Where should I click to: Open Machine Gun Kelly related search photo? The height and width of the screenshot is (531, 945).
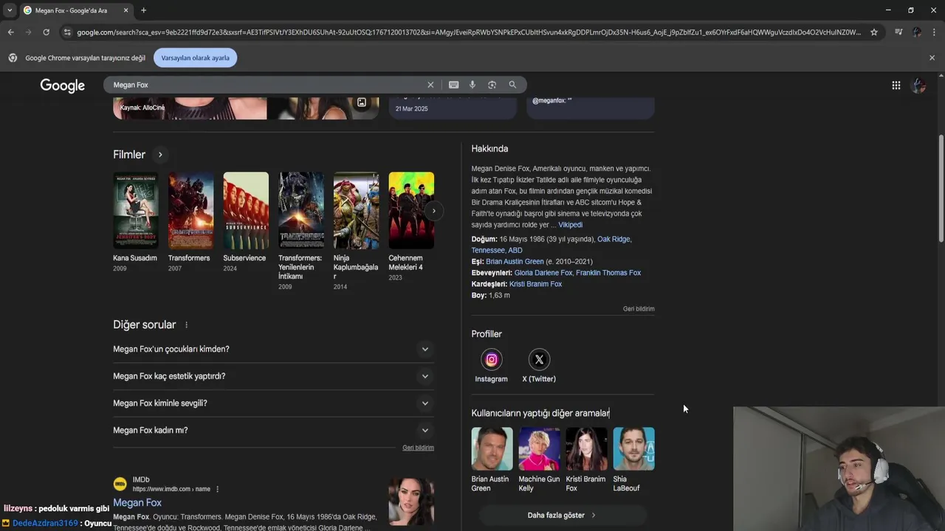tap(539, 448)
